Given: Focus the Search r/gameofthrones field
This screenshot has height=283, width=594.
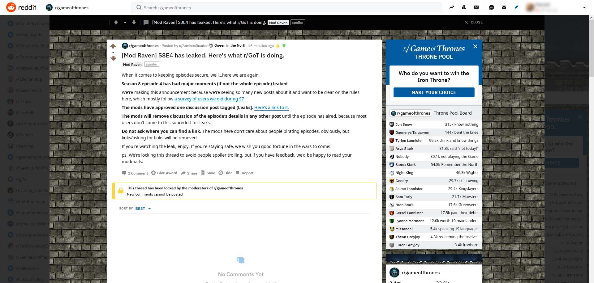Looking at the screenshot, I should pyautogui.click(x=286, y=8).
